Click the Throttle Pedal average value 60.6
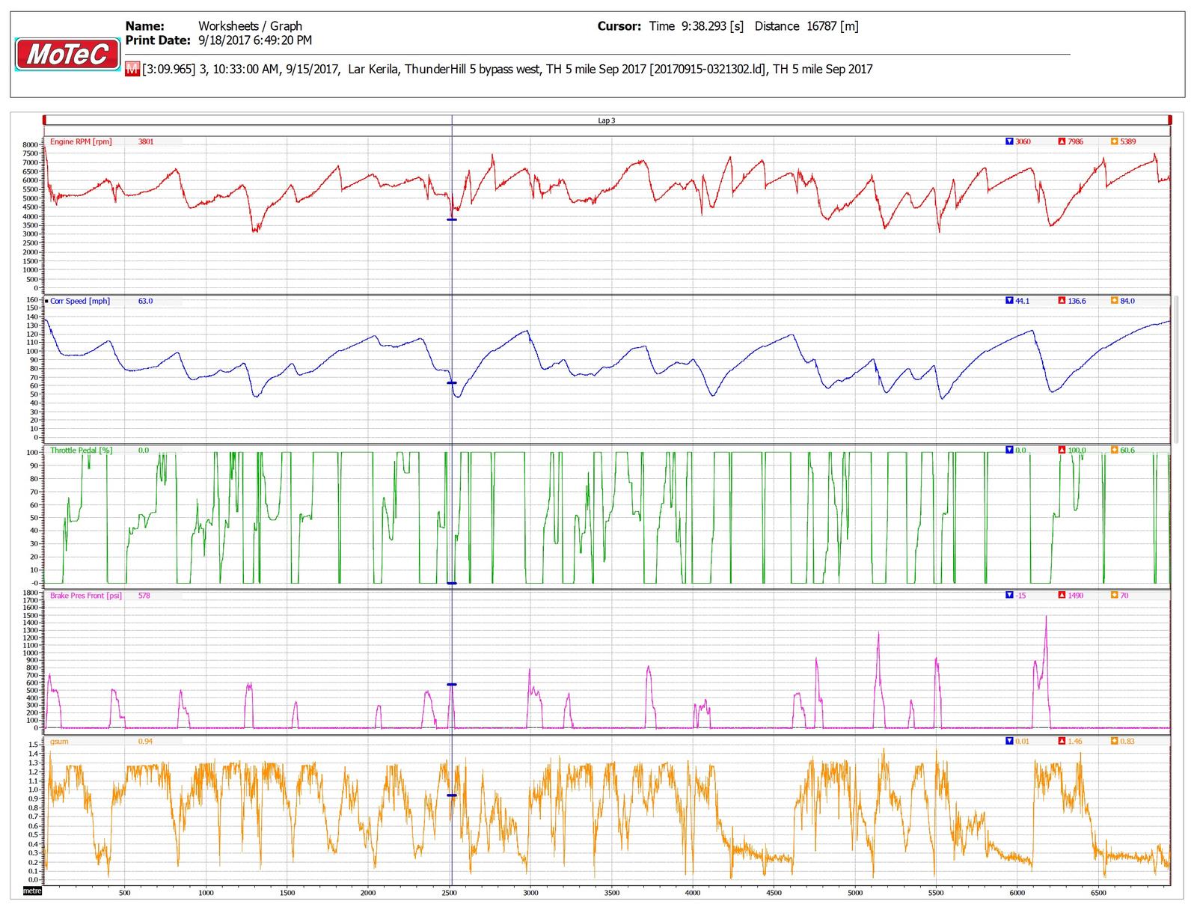 click(x=1127, y=451)
